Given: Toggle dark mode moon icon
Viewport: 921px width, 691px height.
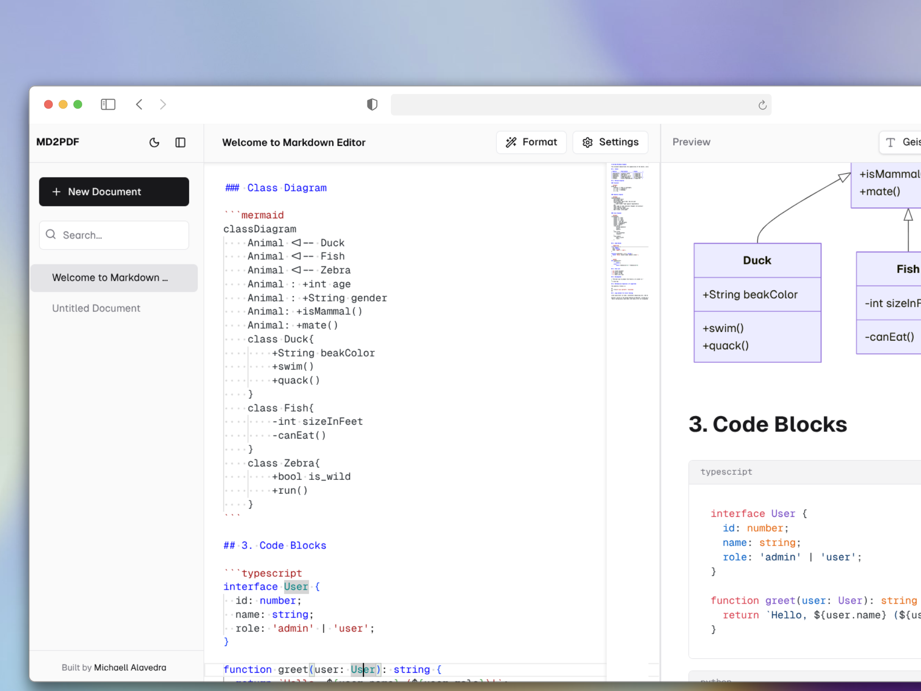Looking at the screenshot, I should pos(154,143).
